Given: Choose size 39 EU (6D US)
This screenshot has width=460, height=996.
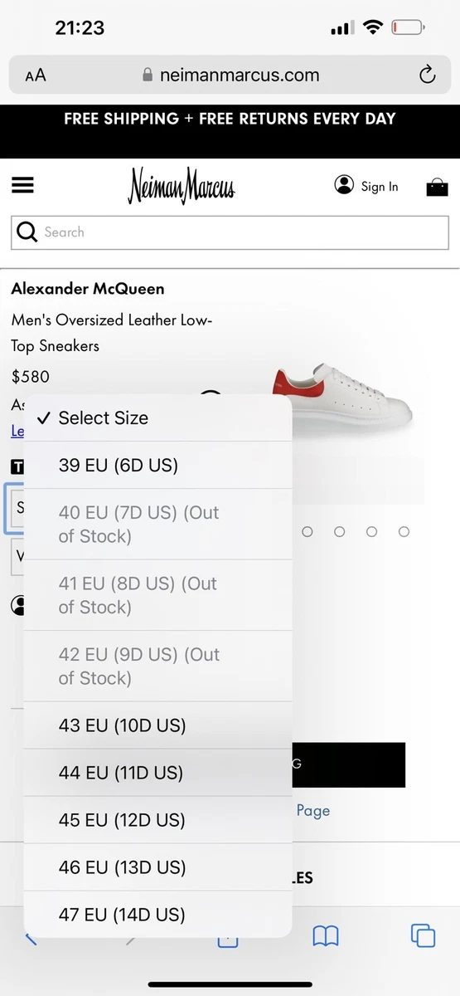Looking at the screenshot, I should point(158,465).
